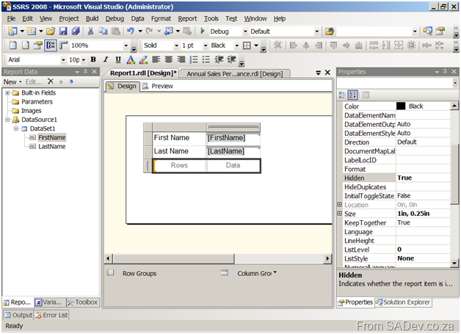Screen dimensions: 461x334
Task: Open the Tools menu
Action: [x=211, y=18]
